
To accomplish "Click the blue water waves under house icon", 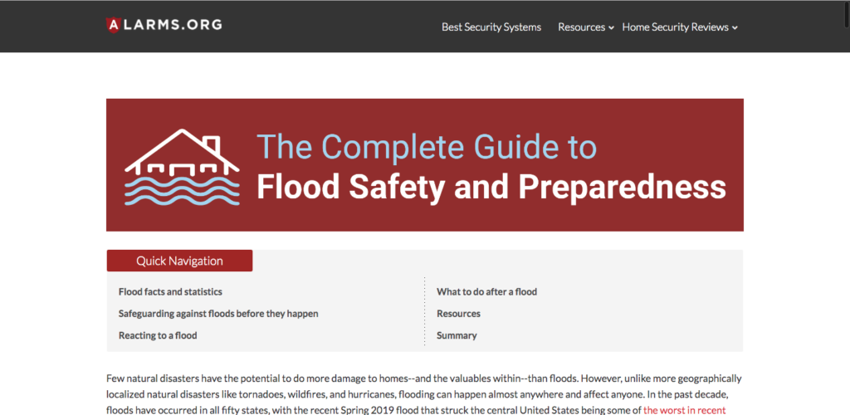I will 182,191.
